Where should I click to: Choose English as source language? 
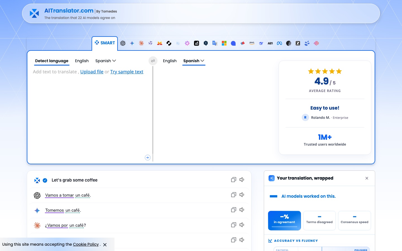pos(82,61)
